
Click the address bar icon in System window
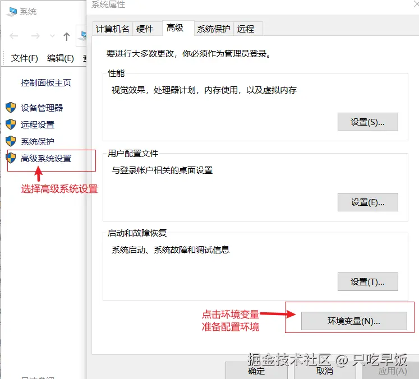click(82, 36)
